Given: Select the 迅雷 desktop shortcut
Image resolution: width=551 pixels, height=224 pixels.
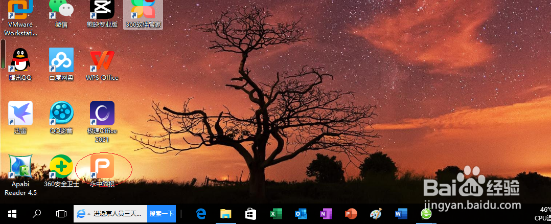Looking at the screenshot, I should click(20, 118).
